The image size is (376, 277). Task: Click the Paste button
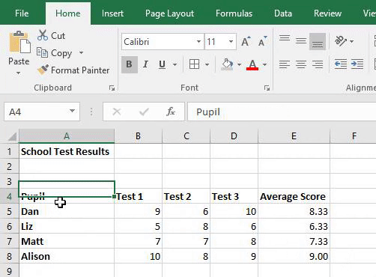click(x=19, y=52)
